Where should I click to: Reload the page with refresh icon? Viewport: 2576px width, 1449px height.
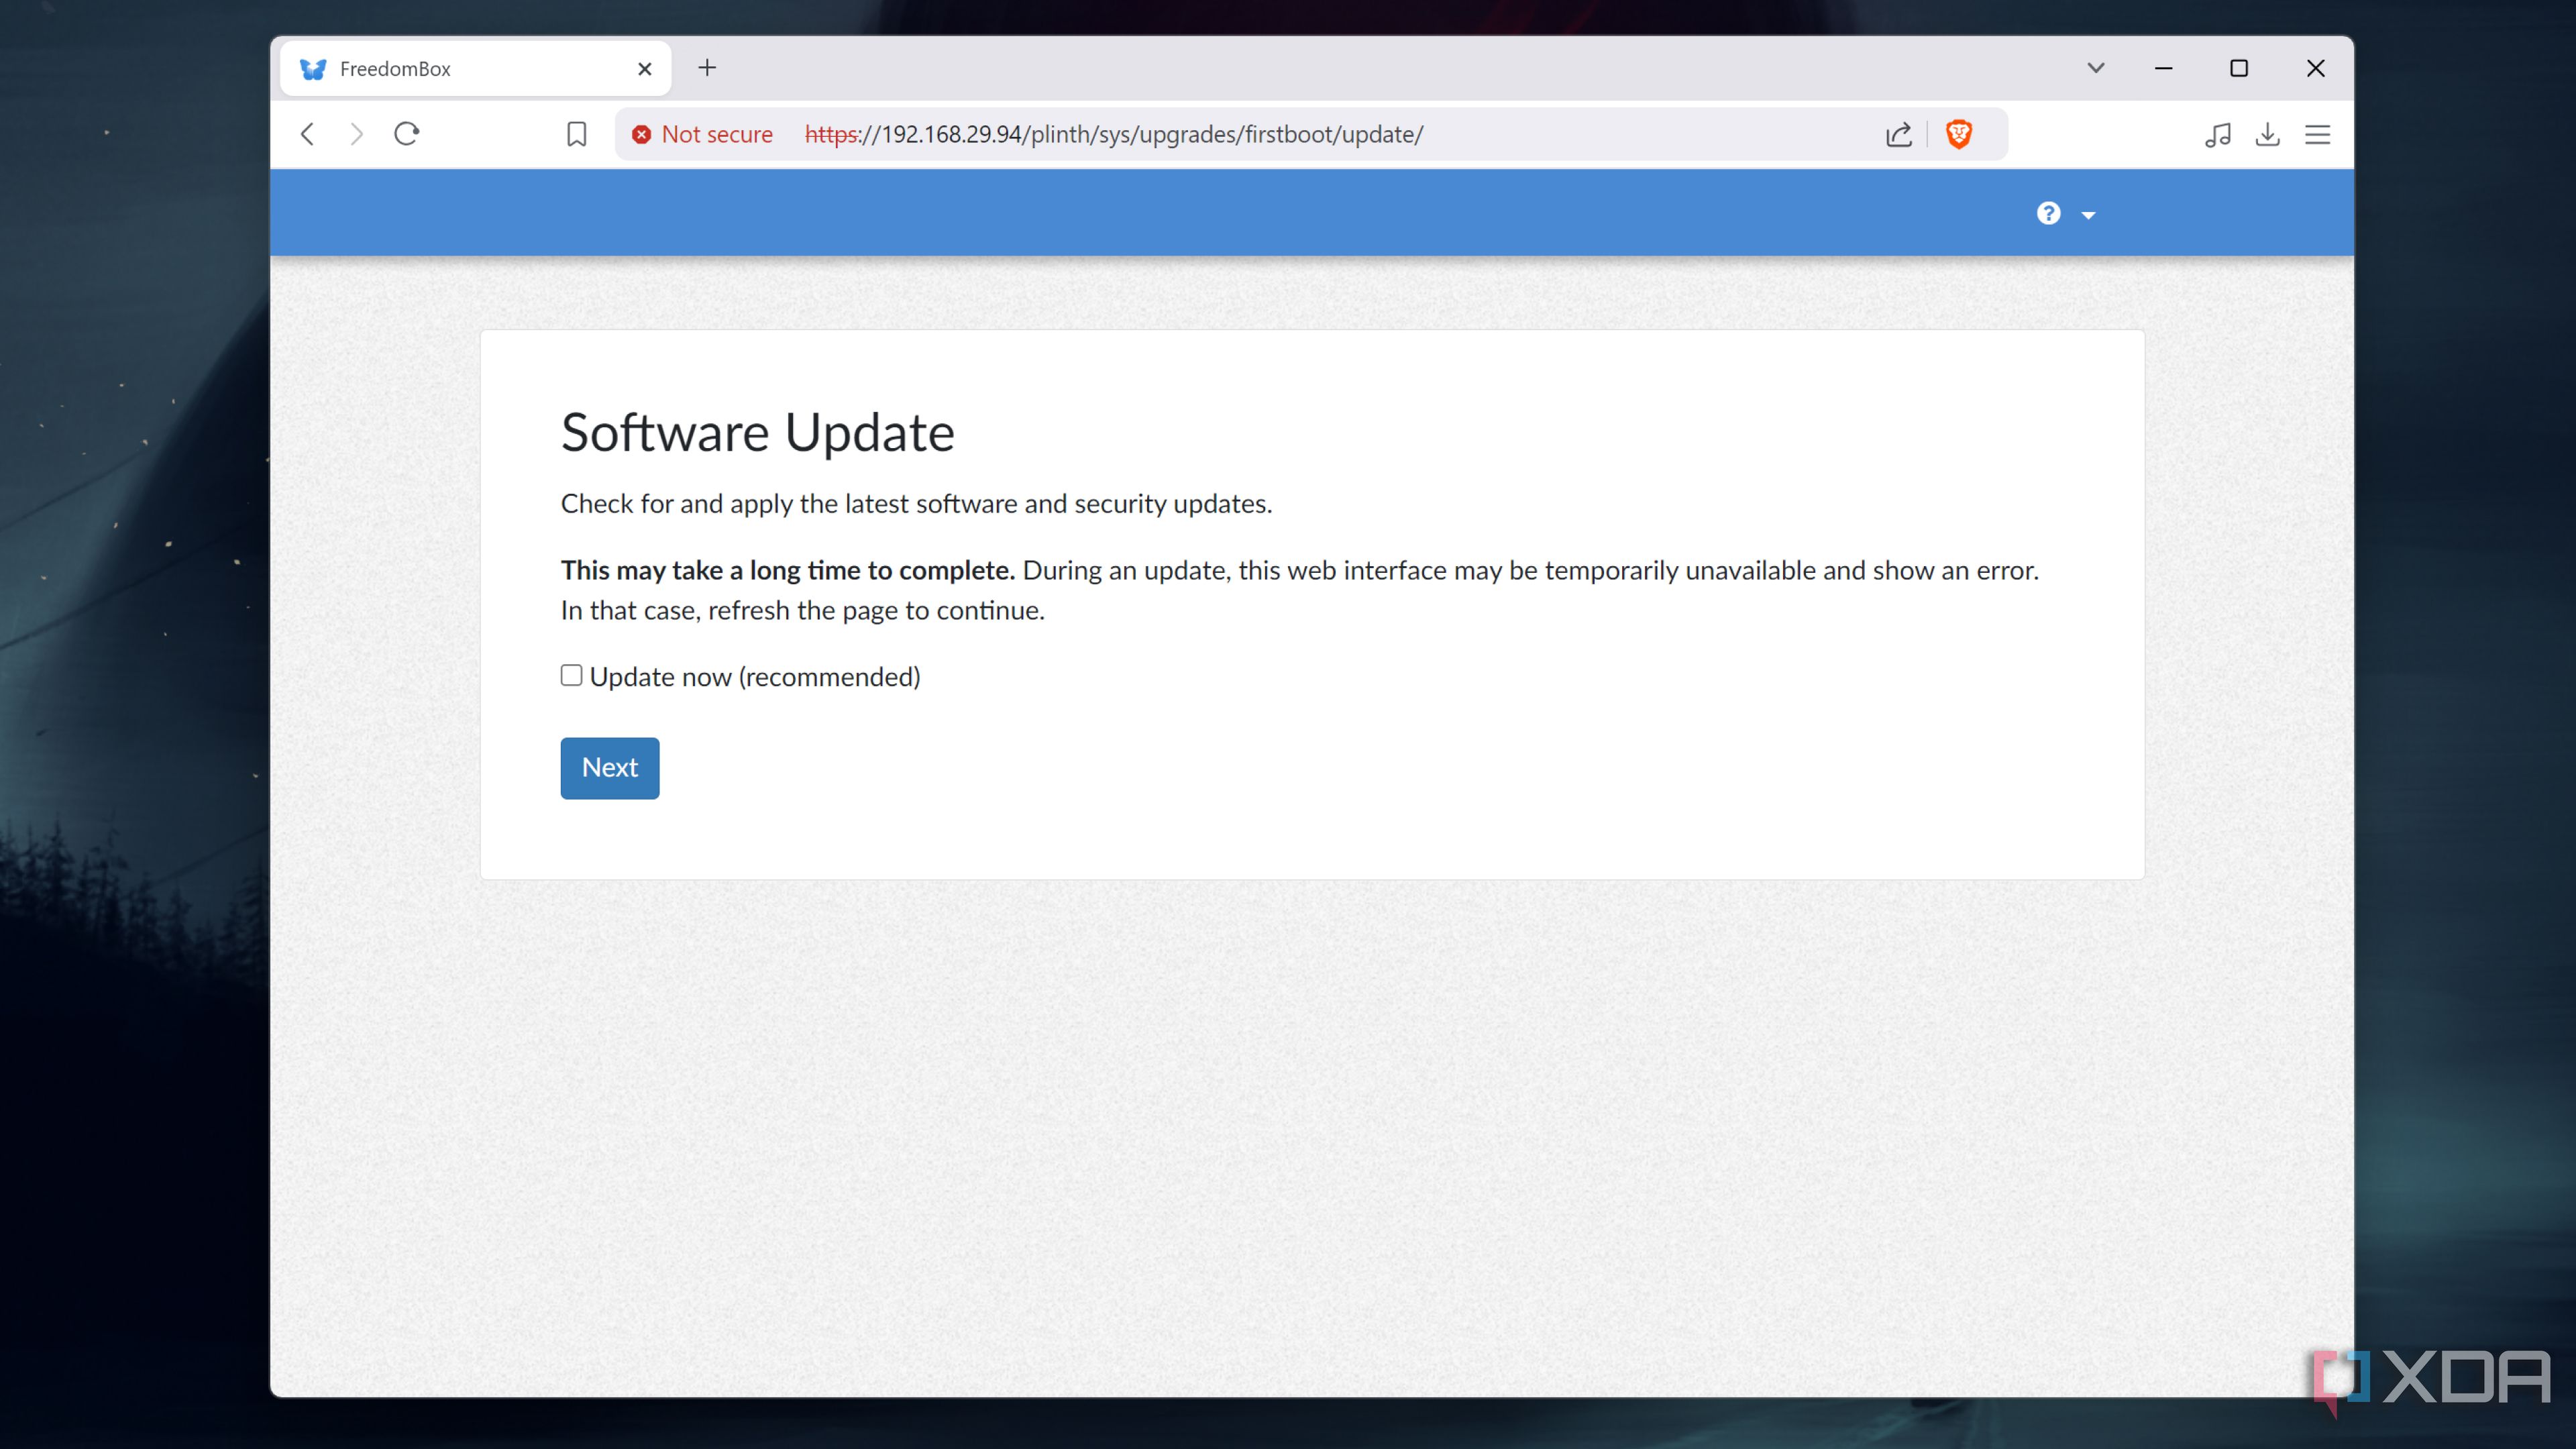coord(406,134)
